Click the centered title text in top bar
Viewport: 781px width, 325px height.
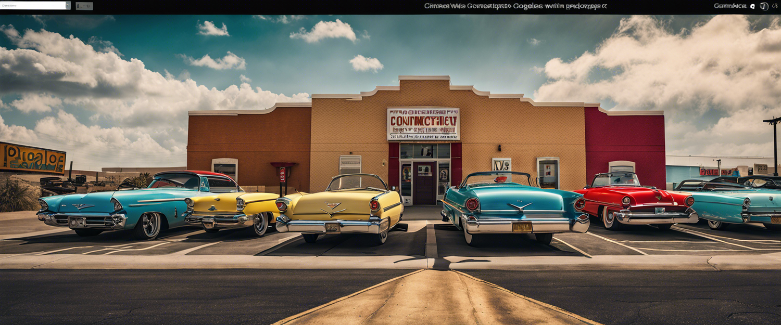click(515, 6)
